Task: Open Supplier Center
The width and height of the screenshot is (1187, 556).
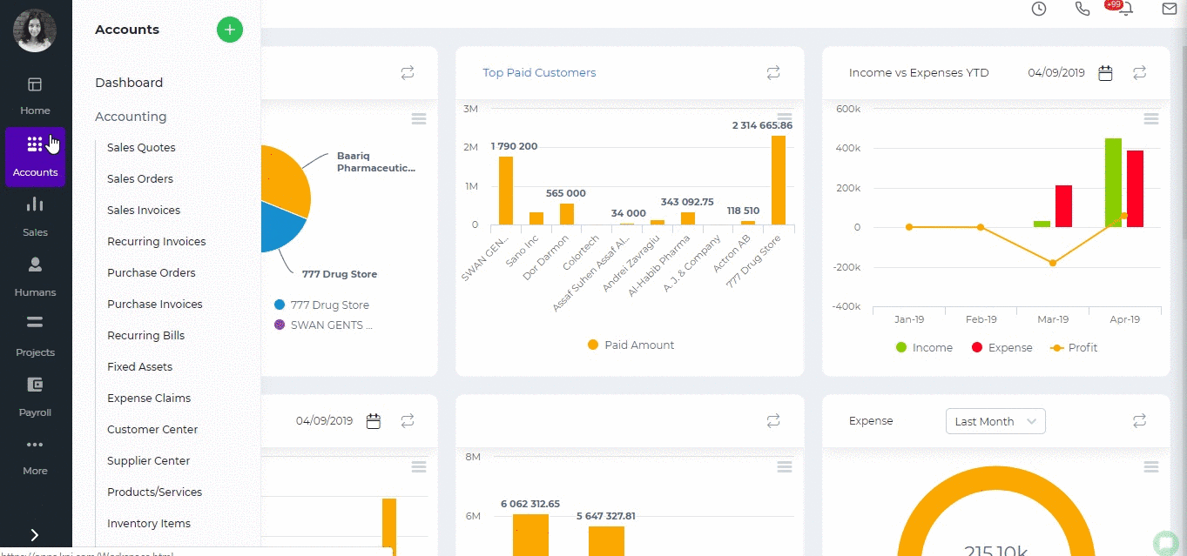Action: click(x=149, y=461)
